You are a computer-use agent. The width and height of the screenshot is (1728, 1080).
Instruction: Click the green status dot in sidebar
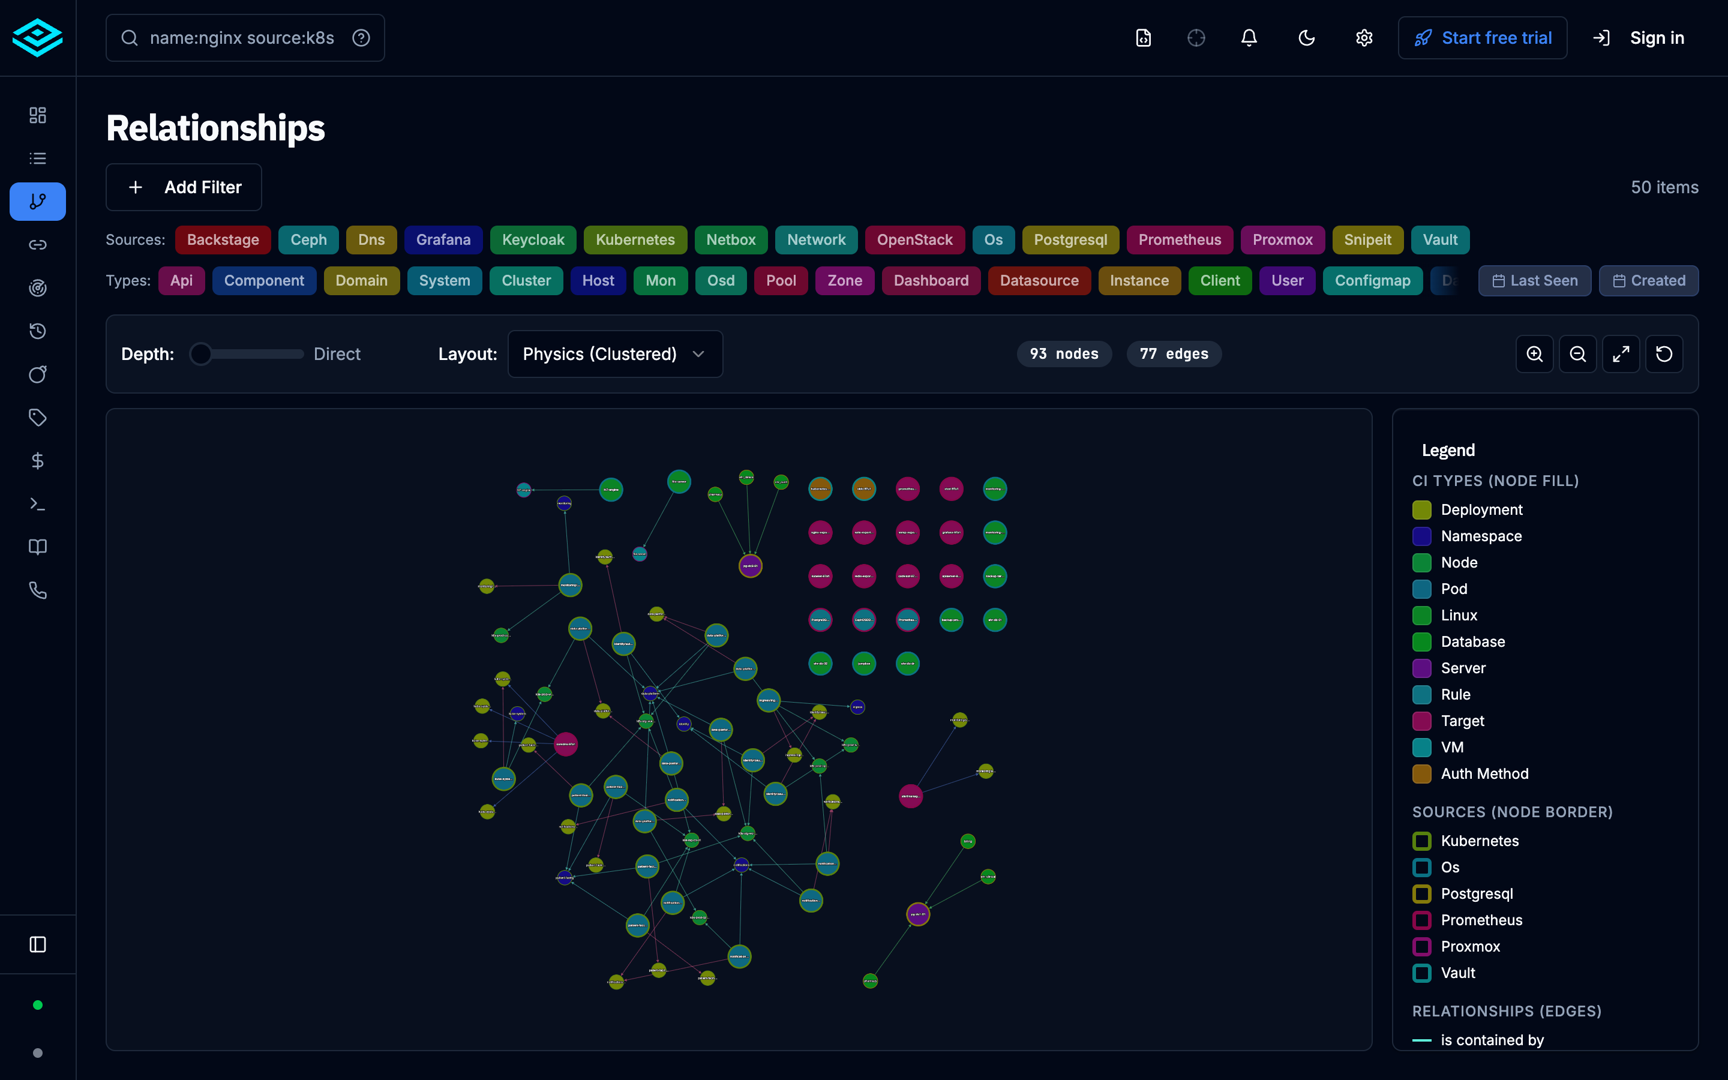tap(38, 1005)
